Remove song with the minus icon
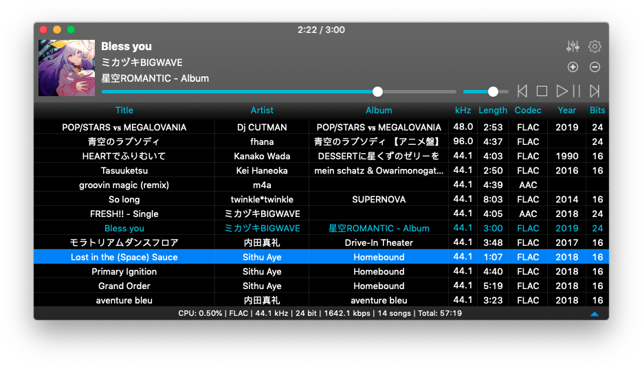This screenshot has width=642, height=366. pyautogui.click(x=595, y=67)
